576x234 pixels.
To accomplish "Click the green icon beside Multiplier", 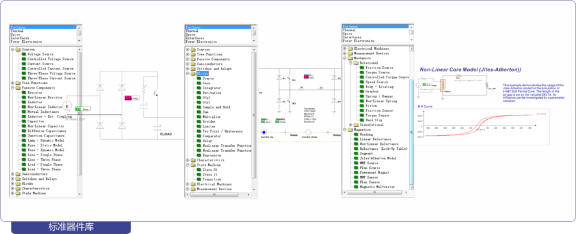I will pyautogui.click(x=199, y=117).
